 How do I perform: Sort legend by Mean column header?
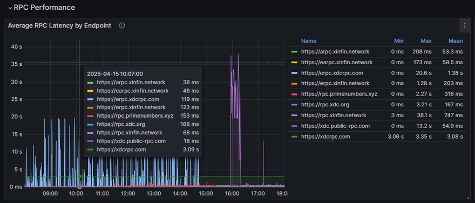[456, 41]
